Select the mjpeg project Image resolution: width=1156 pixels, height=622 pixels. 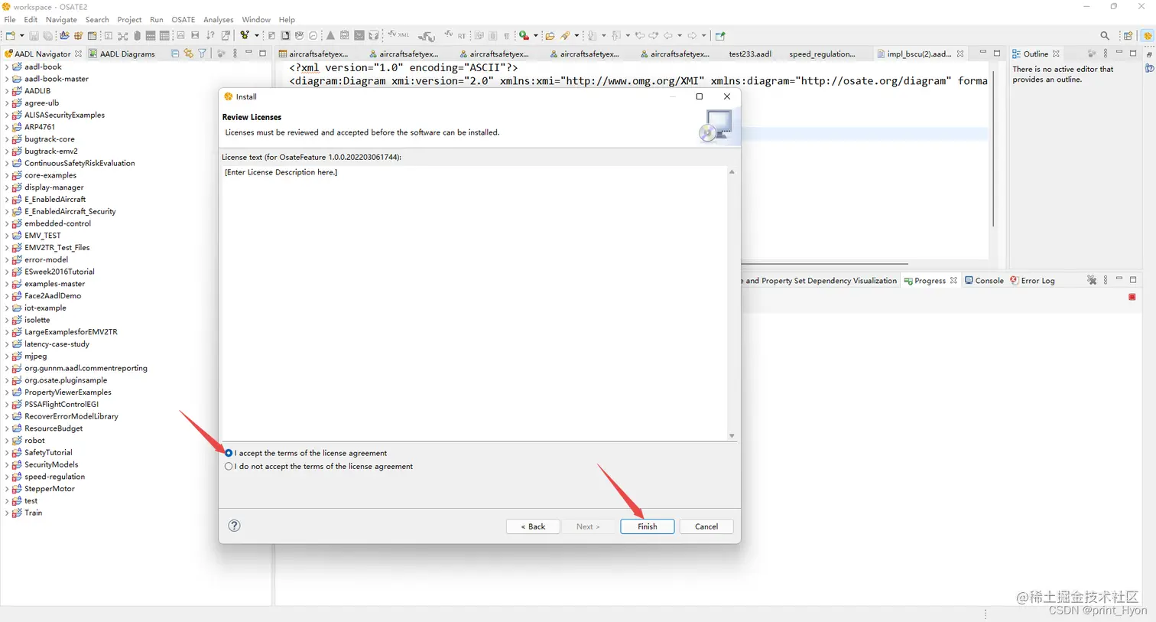[x=35, y=356]
